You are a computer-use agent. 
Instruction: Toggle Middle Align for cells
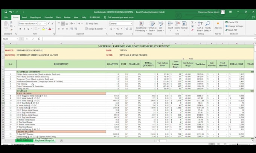[x=63, y=24]
